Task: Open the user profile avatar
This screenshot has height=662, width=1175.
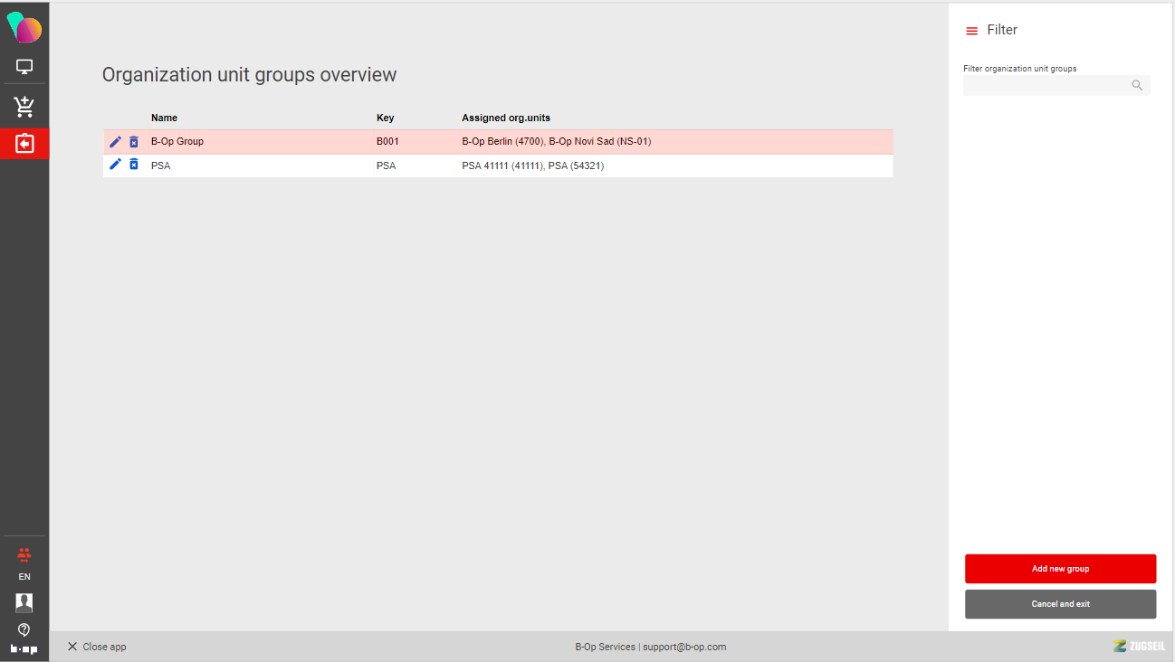Action: point(24,602)
